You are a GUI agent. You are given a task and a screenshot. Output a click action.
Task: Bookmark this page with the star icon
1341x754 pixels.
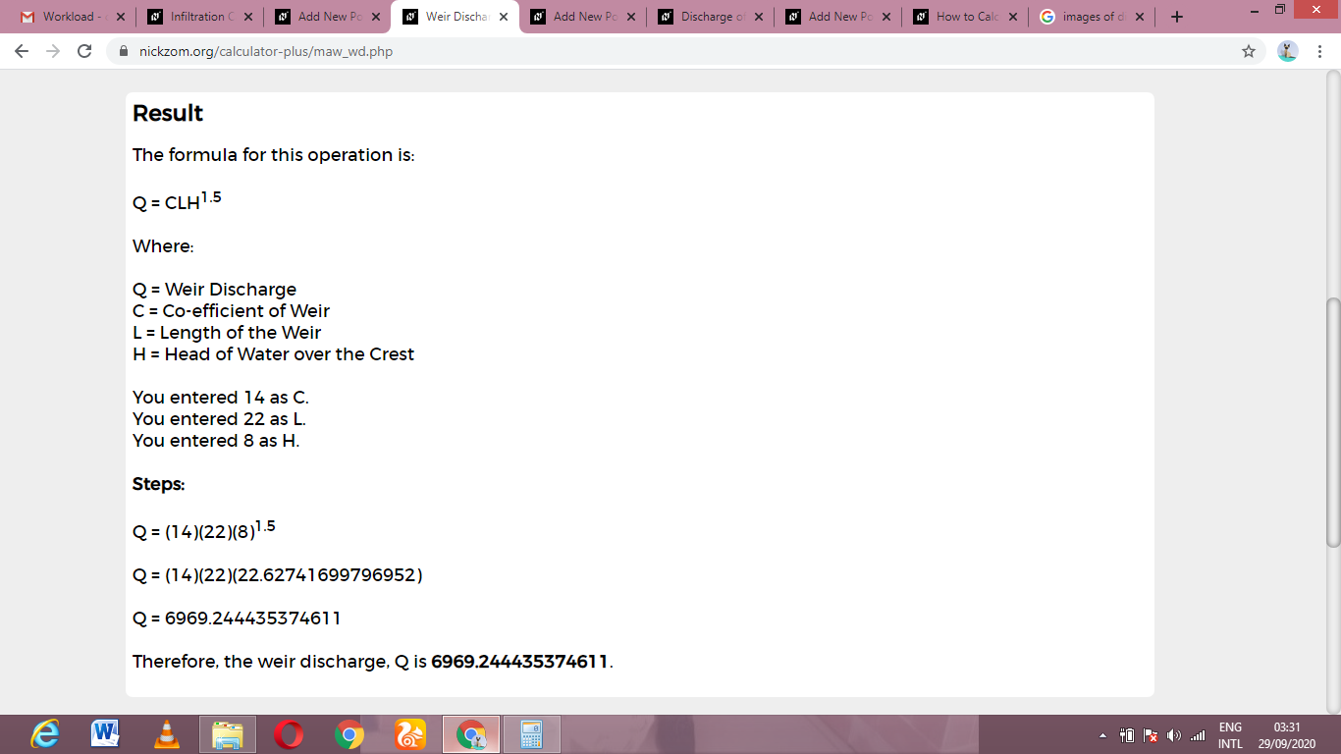pyautogui.click(x=1249, y=51)
